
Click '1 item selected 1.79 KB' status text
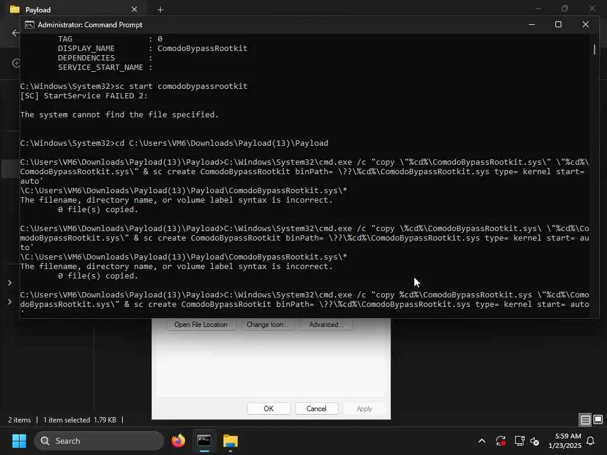click(79, 420)
